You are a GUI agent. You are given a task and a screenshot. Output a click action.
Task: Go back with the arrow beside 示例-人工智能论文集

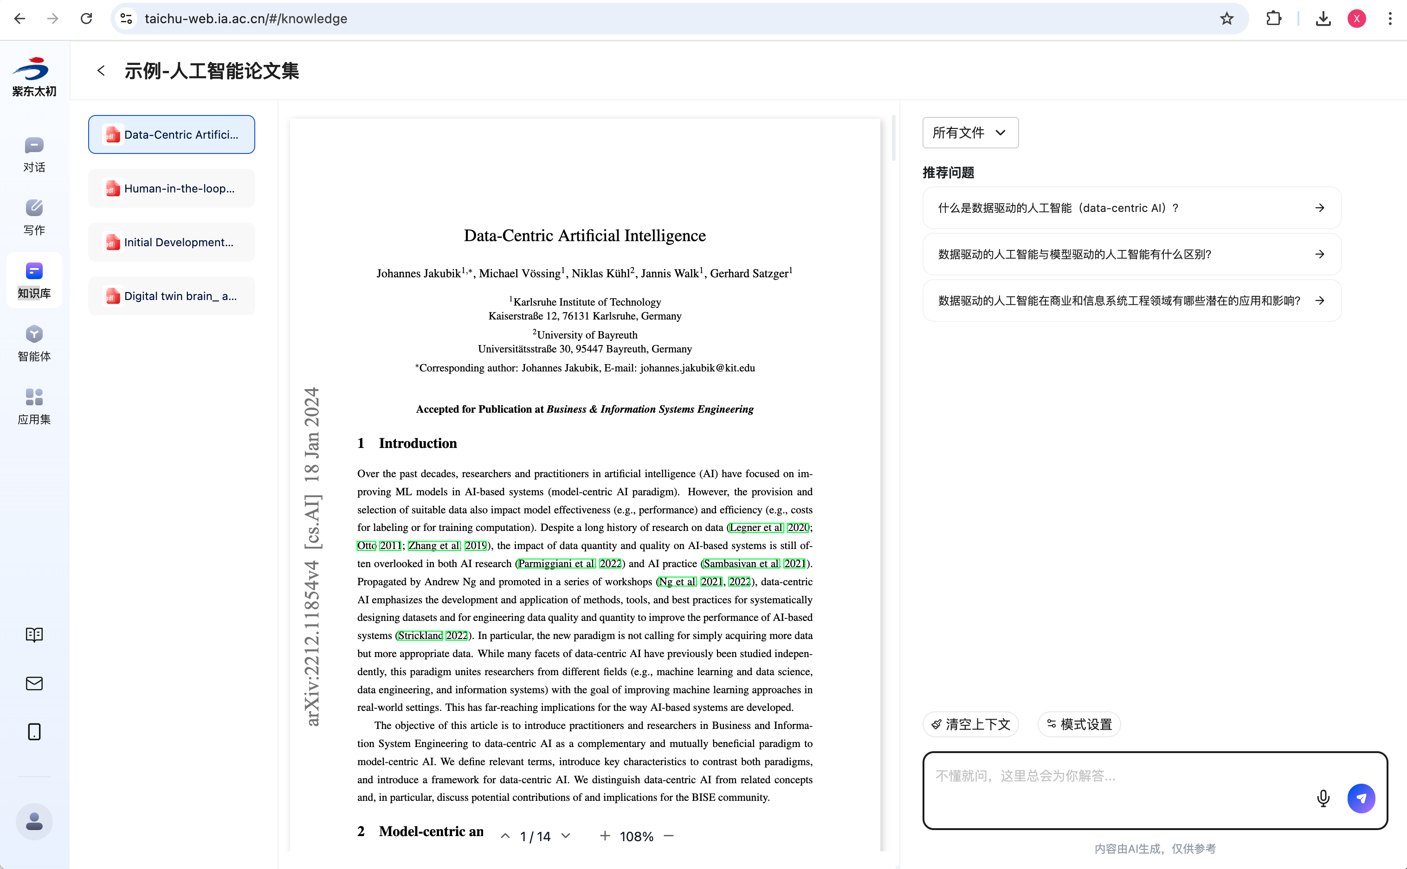pos(101,70)
